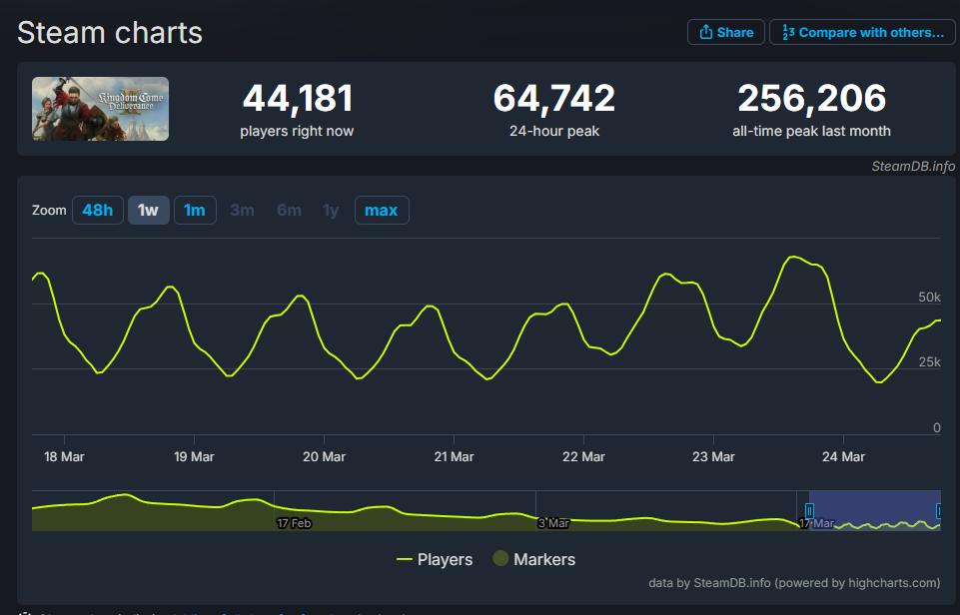
Task: Click the players right now caption
Action: point(297,131)
